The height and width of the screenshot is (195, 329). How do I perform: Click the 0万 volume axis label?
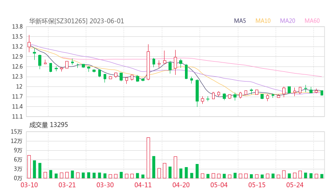18,178
